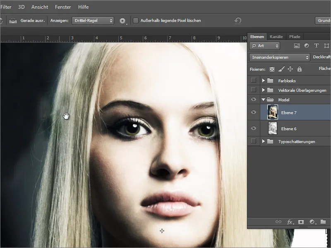Click the Fläche fill label
Image resolution: width=331 pixels, height=248 pixels.
point(325,68)
